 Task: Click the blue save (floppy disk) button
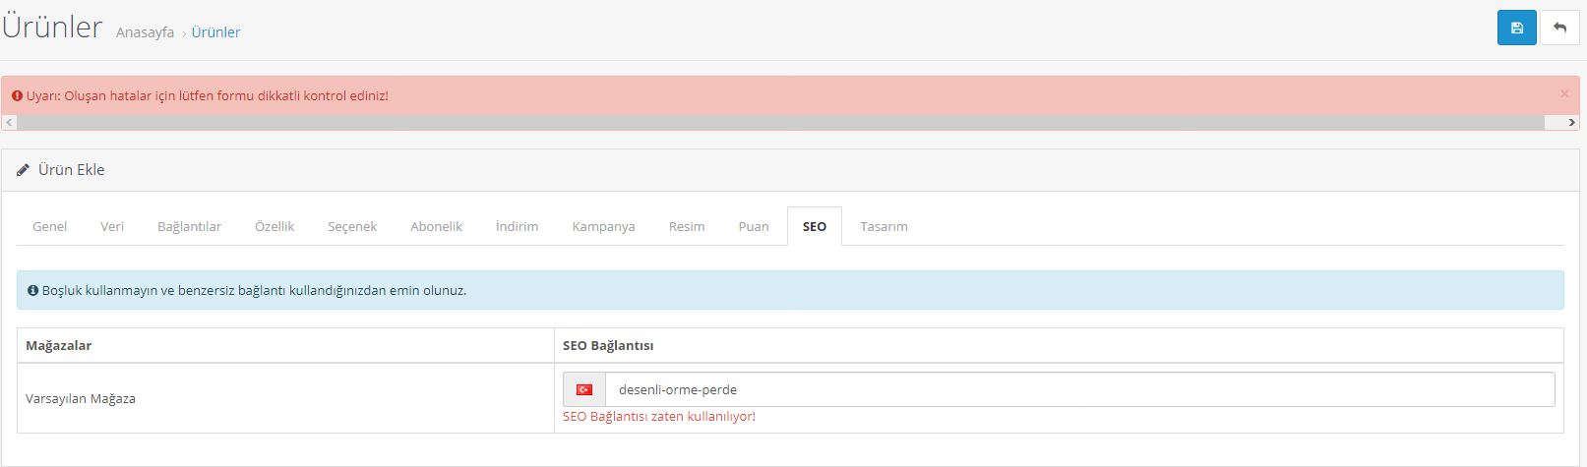[x=1516, y=28]
